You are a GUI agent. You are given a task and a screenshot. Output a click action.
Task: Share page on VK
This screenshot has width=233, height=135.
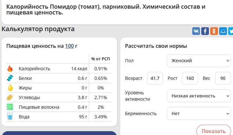click(196, 31)
